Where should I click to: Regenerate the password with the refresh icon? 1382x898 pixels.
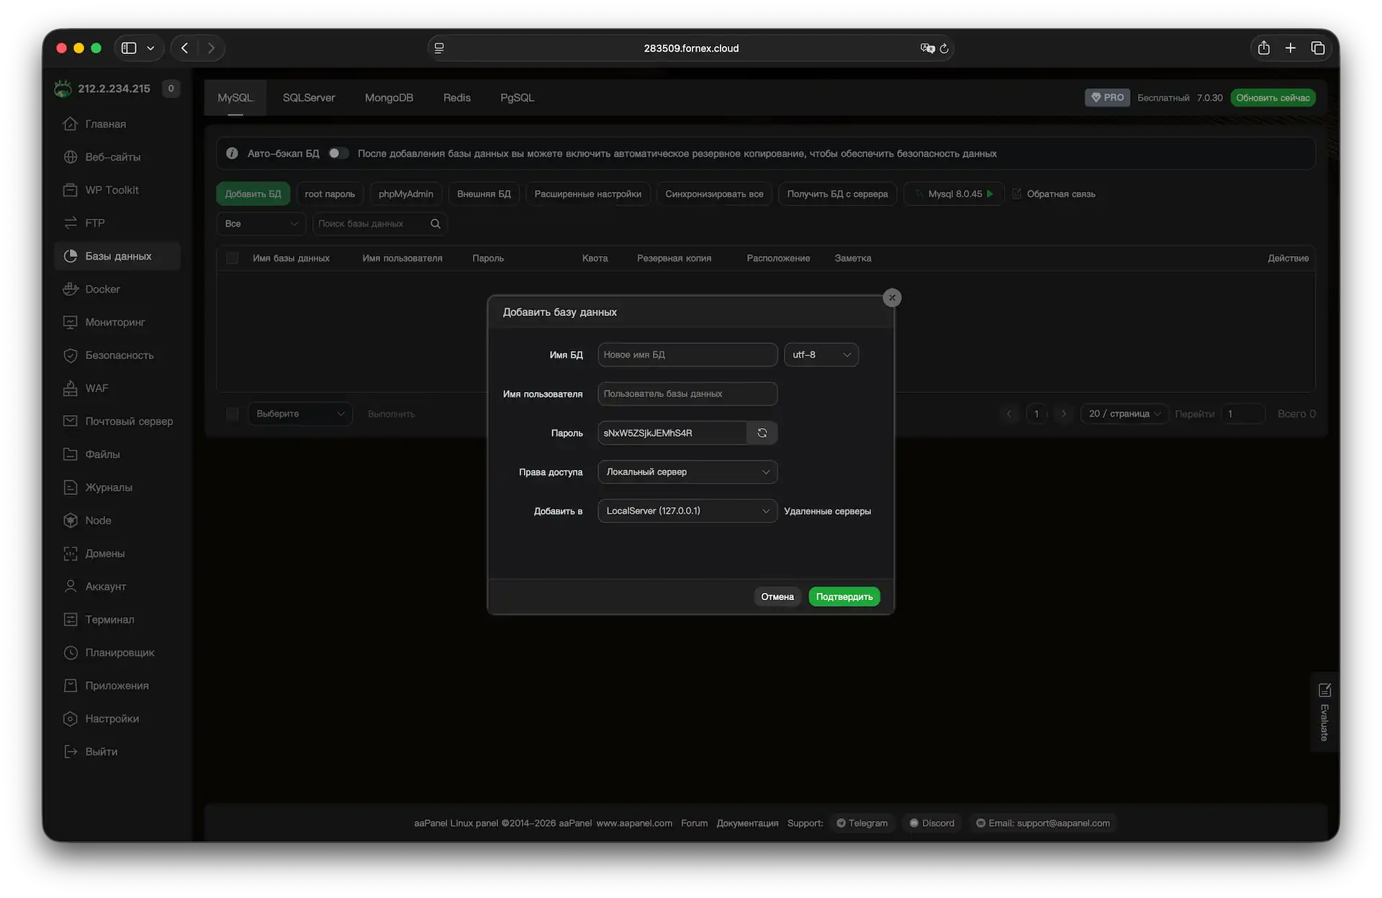click(x=762, y=433)
